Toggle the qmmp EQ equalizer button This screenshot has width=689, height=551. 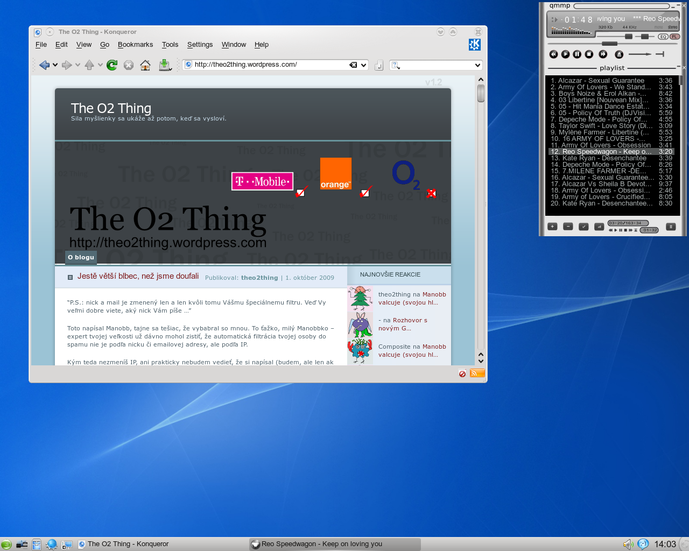663,37
